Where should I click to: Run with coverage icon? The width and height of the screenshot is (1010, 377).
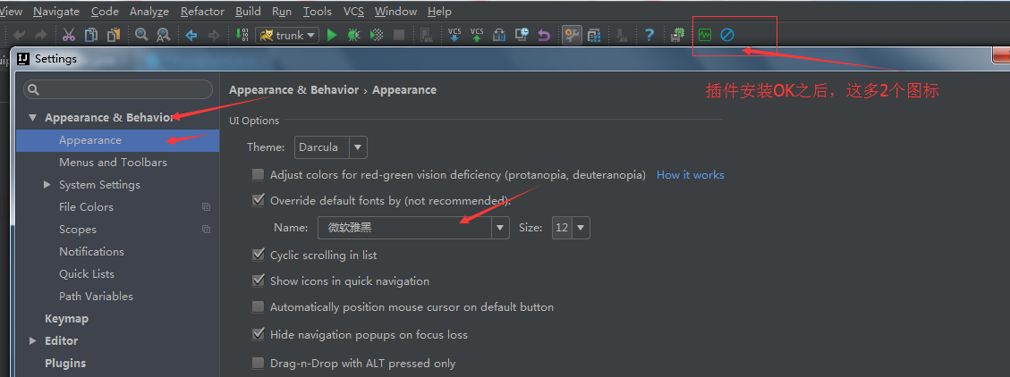tap(377, 35)
